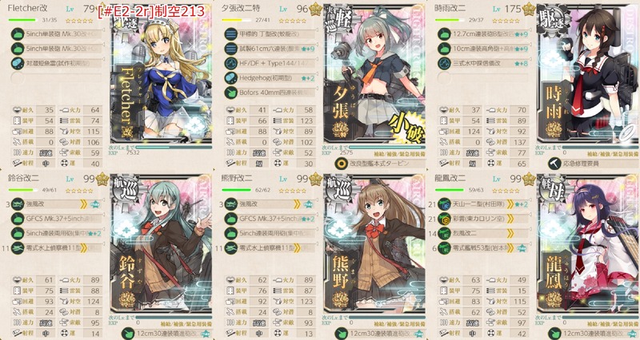Select Ryuuhou's 天山一二型(村田隊) plane icon
Image resolution: width=640 pixels, height=340 pixels.
[444, 204]
